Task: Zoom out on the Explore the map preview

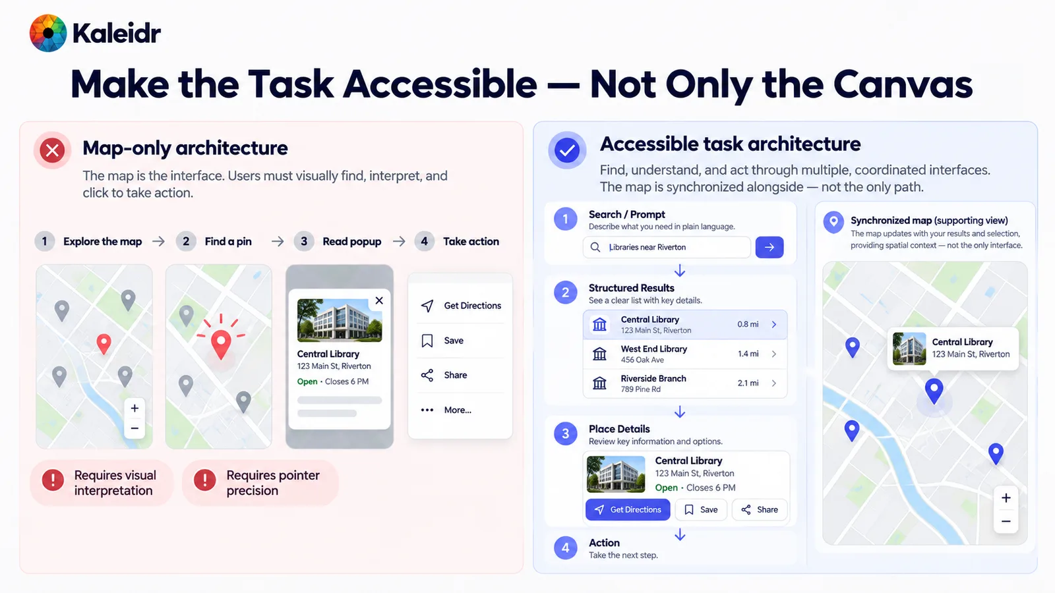Action: coord(135,428)
